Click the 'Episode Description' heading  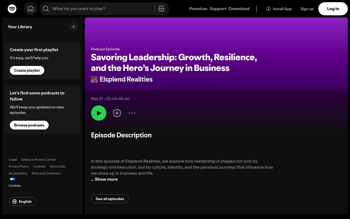121,135
